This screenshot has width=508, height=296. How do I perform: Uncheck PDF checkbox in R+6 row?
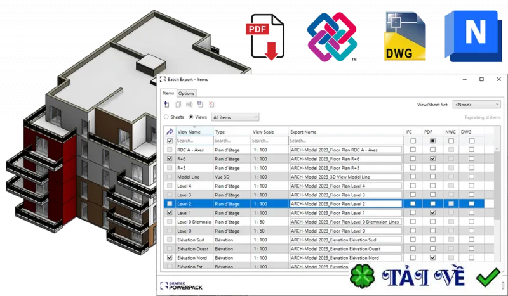432,158
